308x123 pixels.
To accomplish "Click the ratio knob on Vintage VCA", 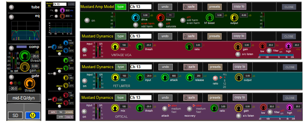I will 189,47.
